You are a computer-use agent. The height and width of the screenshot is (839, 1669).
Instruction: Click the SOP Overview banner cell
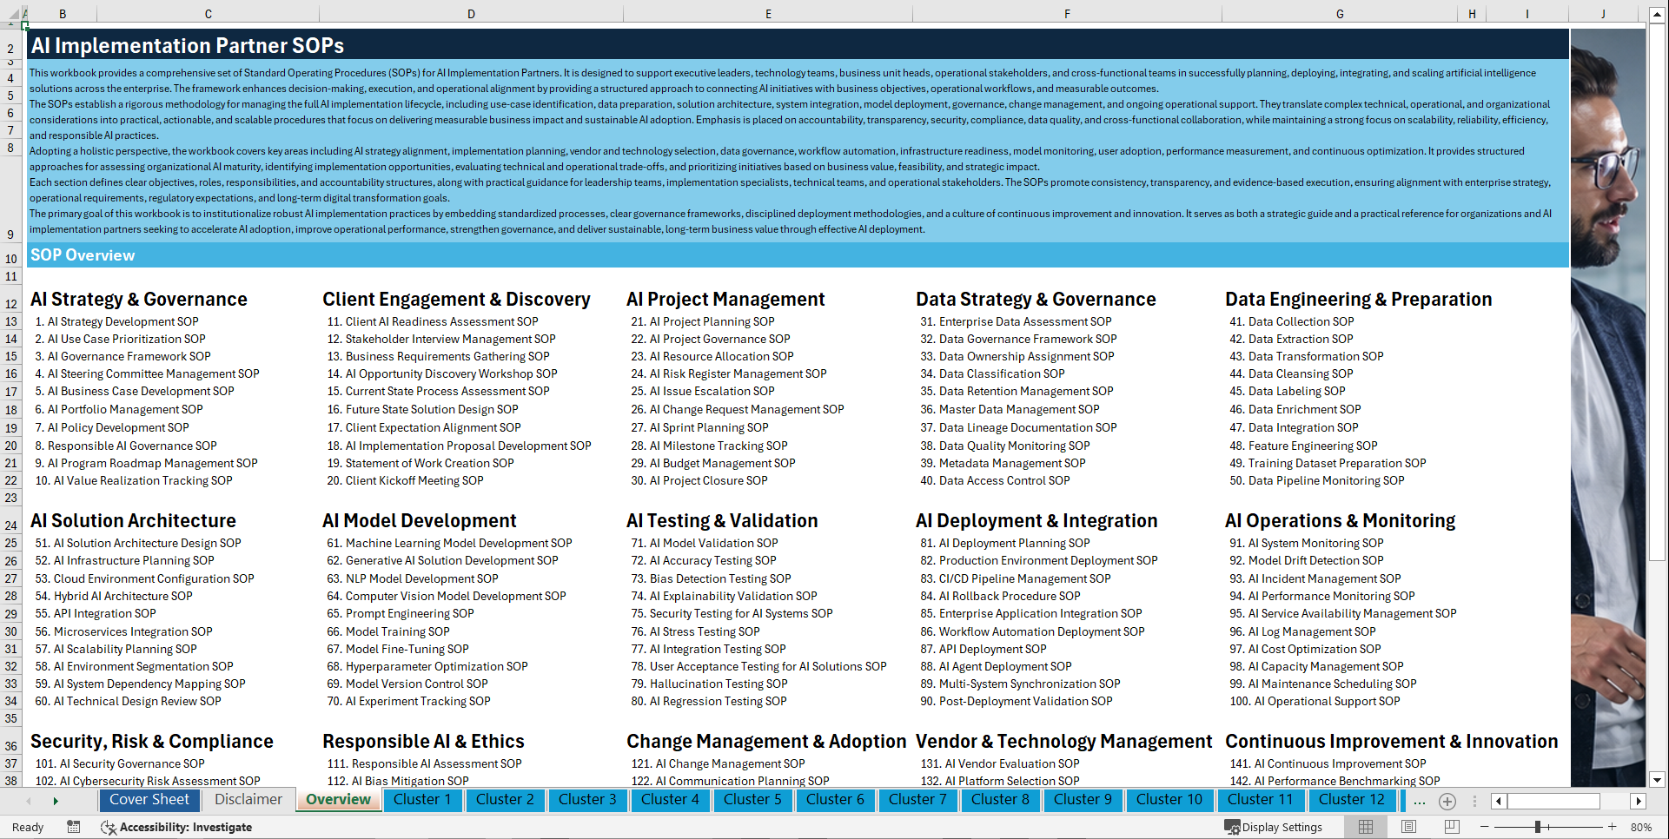(798, 255)
